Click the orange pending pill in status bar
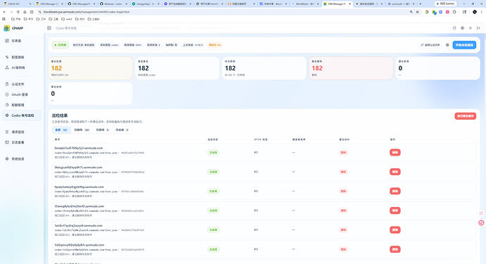486x264 pixels. coord(215,45)
